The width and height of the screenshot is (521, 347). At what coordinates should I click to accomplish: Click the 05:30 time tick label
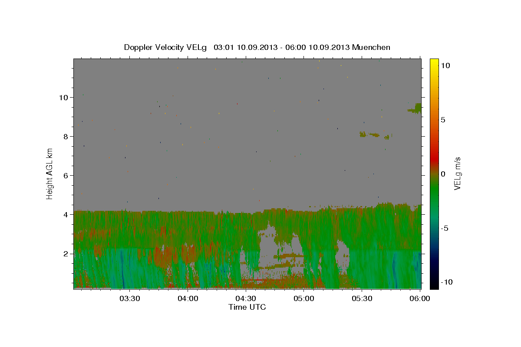click(362, 298)
